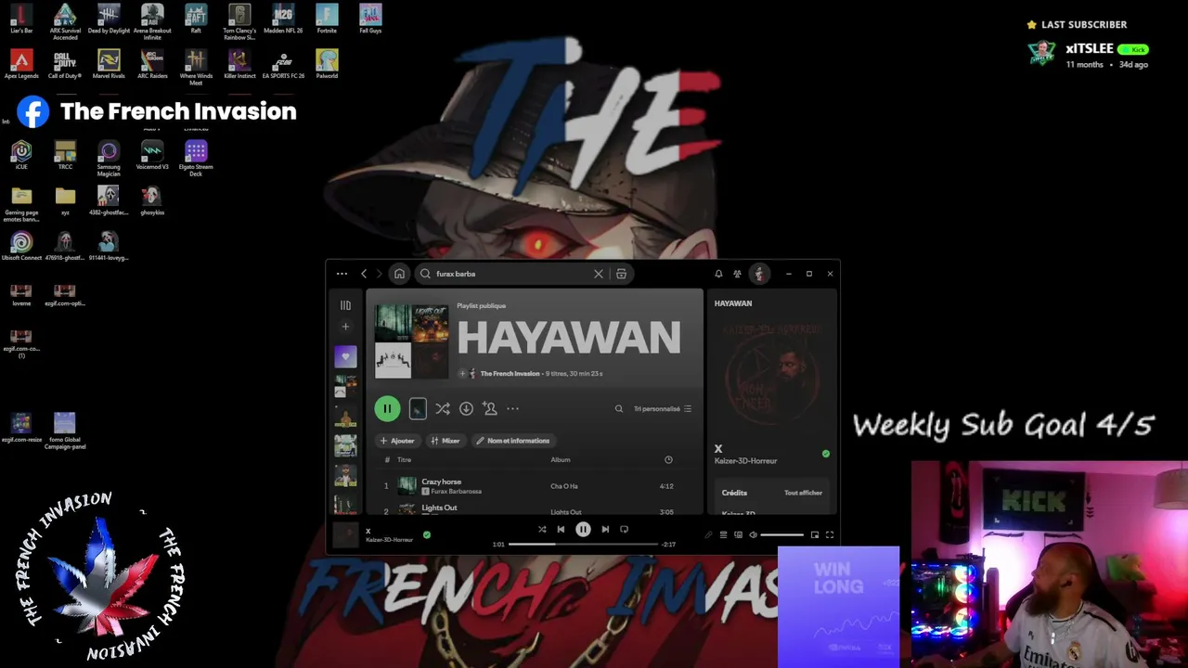Viewport: 1188px width, 668px height.
Task: Click the Ajouter button
Action: 397,441
